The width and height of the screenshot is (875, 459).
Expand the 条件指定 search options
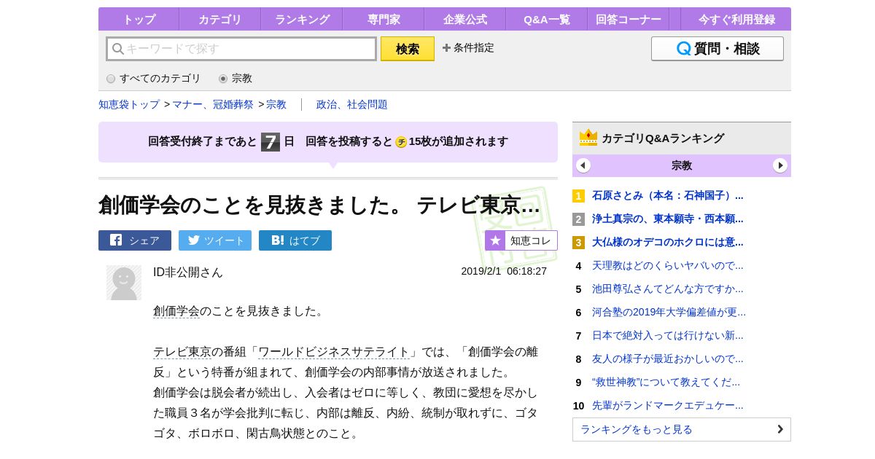point(468,48)
